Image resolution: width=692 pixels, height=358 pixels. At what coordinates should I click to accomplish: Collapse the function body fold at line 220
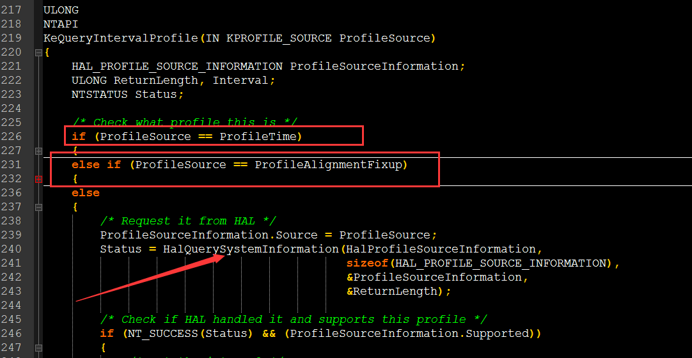[x=38, y=52]
